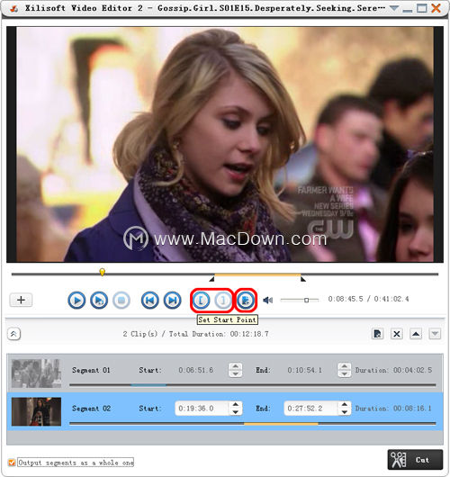Click the volume slider handle
This screenshot has width=450, height=477.
[x=306, y=301]
